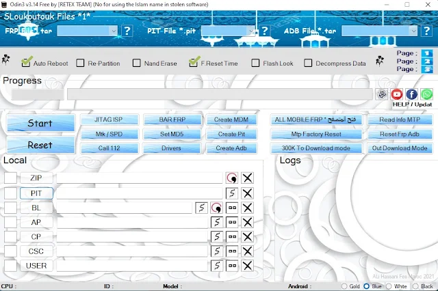Tick the checkbox beside ZIP
The width and height of the screenshot is (438, 291).
coord(11,178)
